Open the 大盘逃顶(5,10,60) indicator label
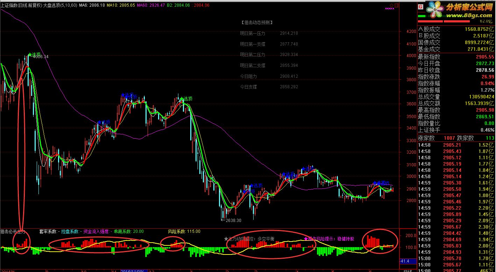The image size is (496, 272). tap(60, 5)
